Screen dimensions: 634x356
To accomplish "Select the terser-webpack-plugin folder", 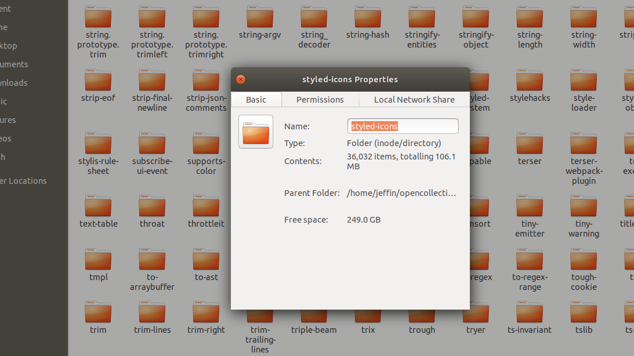I will pos(584,158).
